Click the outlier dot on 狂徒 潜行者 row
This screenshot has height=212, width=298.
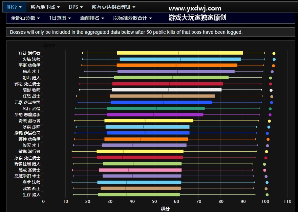coord(274,53)
